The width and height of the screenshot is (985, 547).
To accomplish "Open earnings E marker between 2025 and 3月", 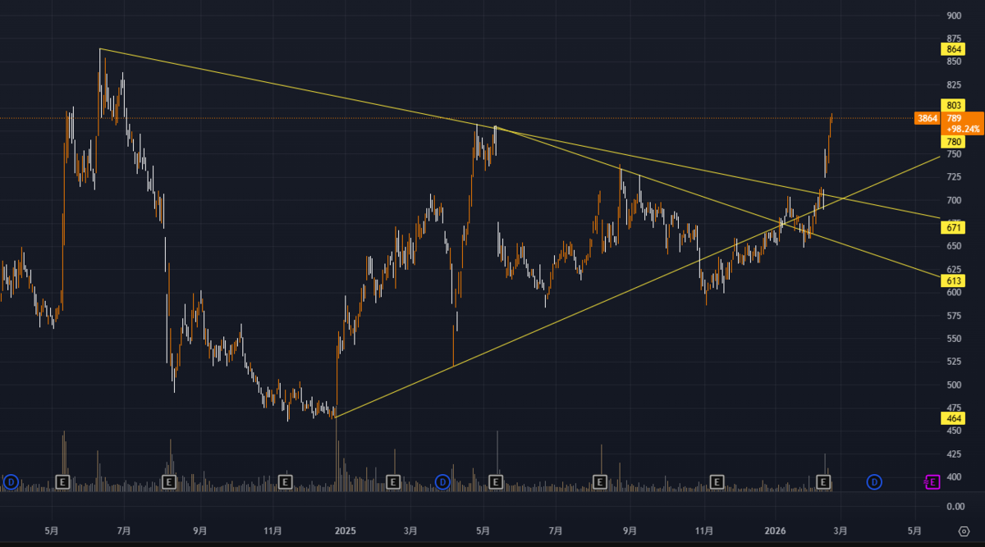I will tap(392, 481).
